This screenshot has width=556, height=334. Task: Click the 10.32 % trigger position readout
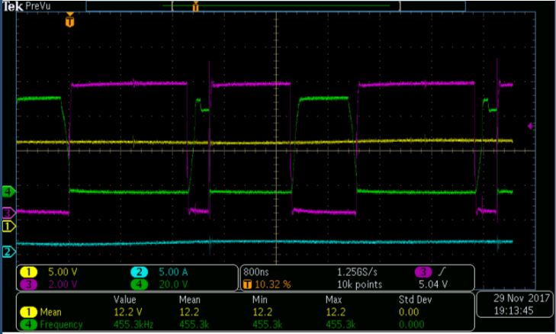pyautogui.click(x=273, y=284)
